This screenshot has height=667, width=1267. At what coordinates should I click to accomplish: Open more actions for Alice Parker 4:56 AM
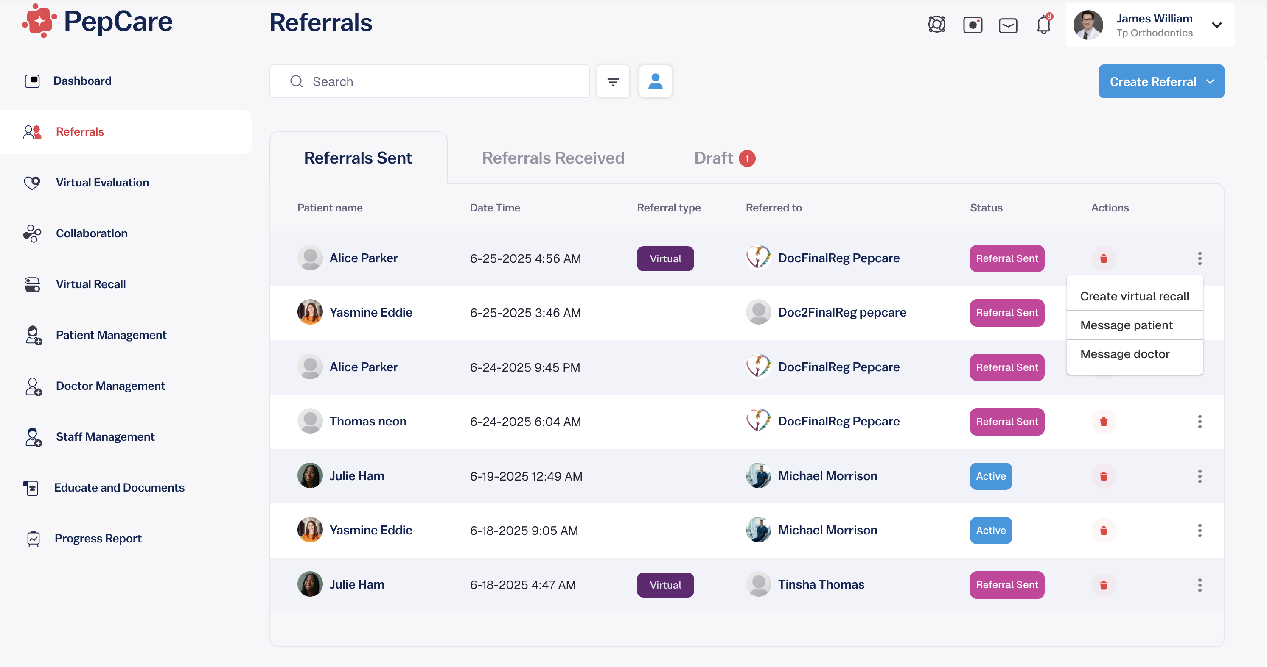coord(1199,258)
